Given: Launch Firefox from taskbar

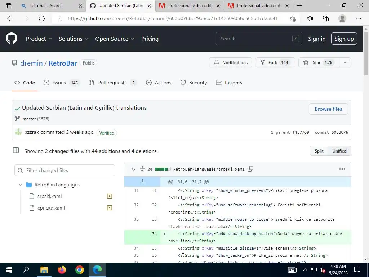Looking at the screenshot, I should tap(62, 270).
